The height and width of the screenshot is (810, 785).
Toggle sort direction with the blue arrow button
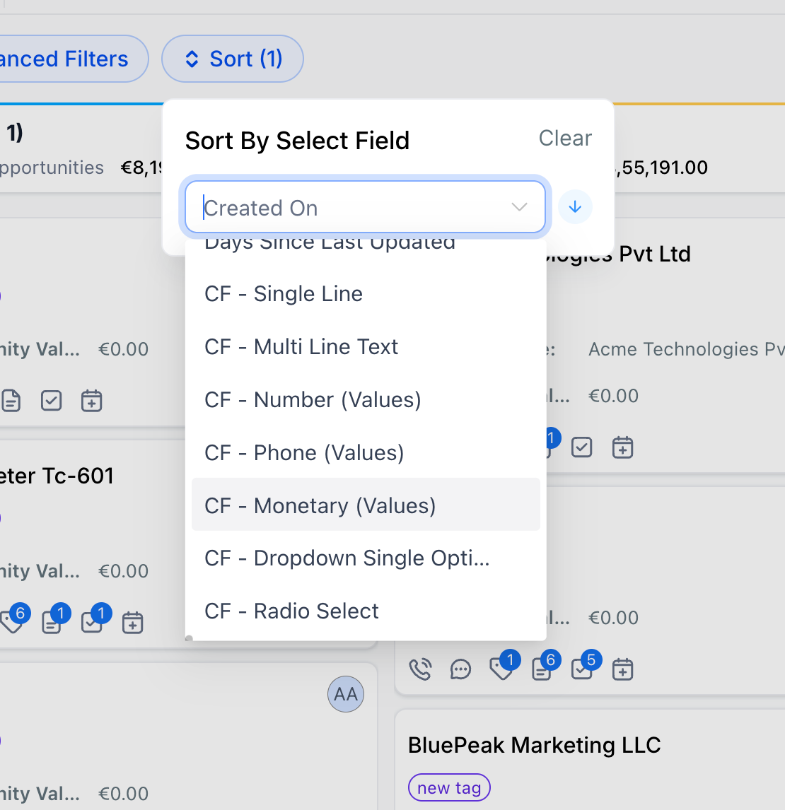[x=575, y=206]
